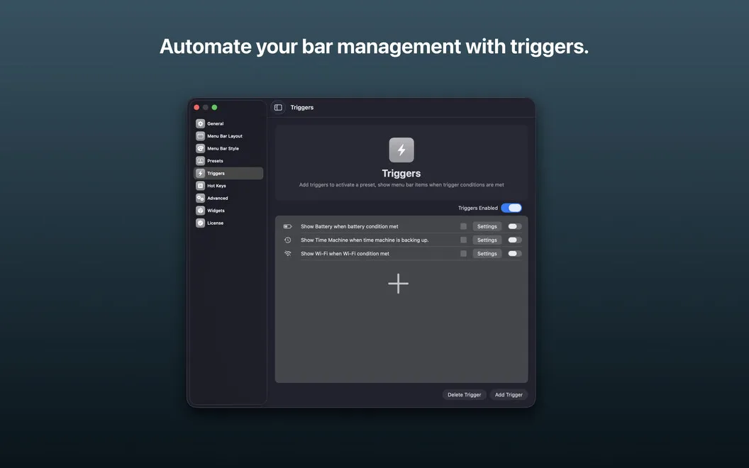Viewport: 749px width, 468px height.
Task: Select 'Show Battery when battery condition met' text
Action: pos(349,226)
